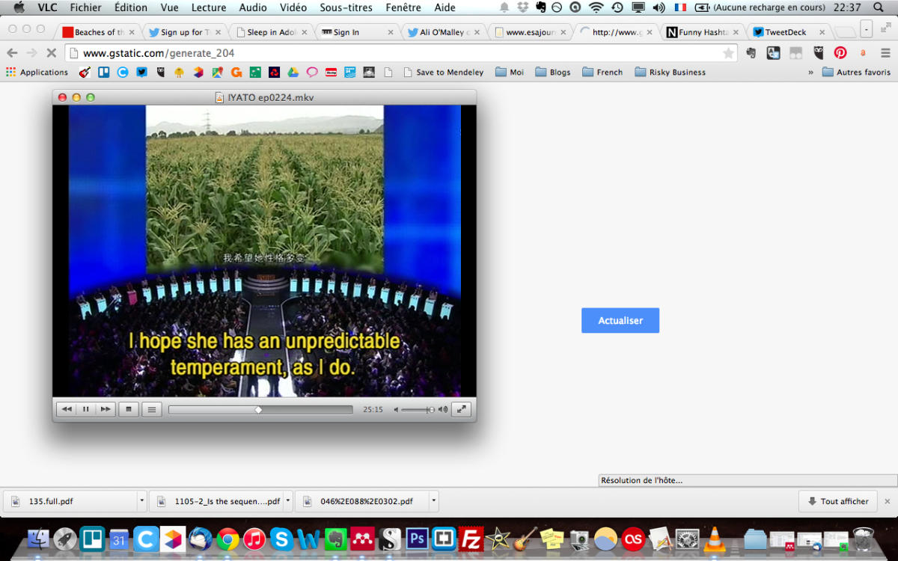Show hidden bookmarks with overflow chevron
The image size is (898, 561).
[x=810, y=73]
